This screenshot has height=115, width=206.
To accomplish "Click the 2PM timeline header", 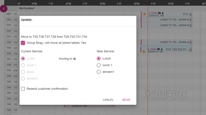I will click(x=68, y=4).
